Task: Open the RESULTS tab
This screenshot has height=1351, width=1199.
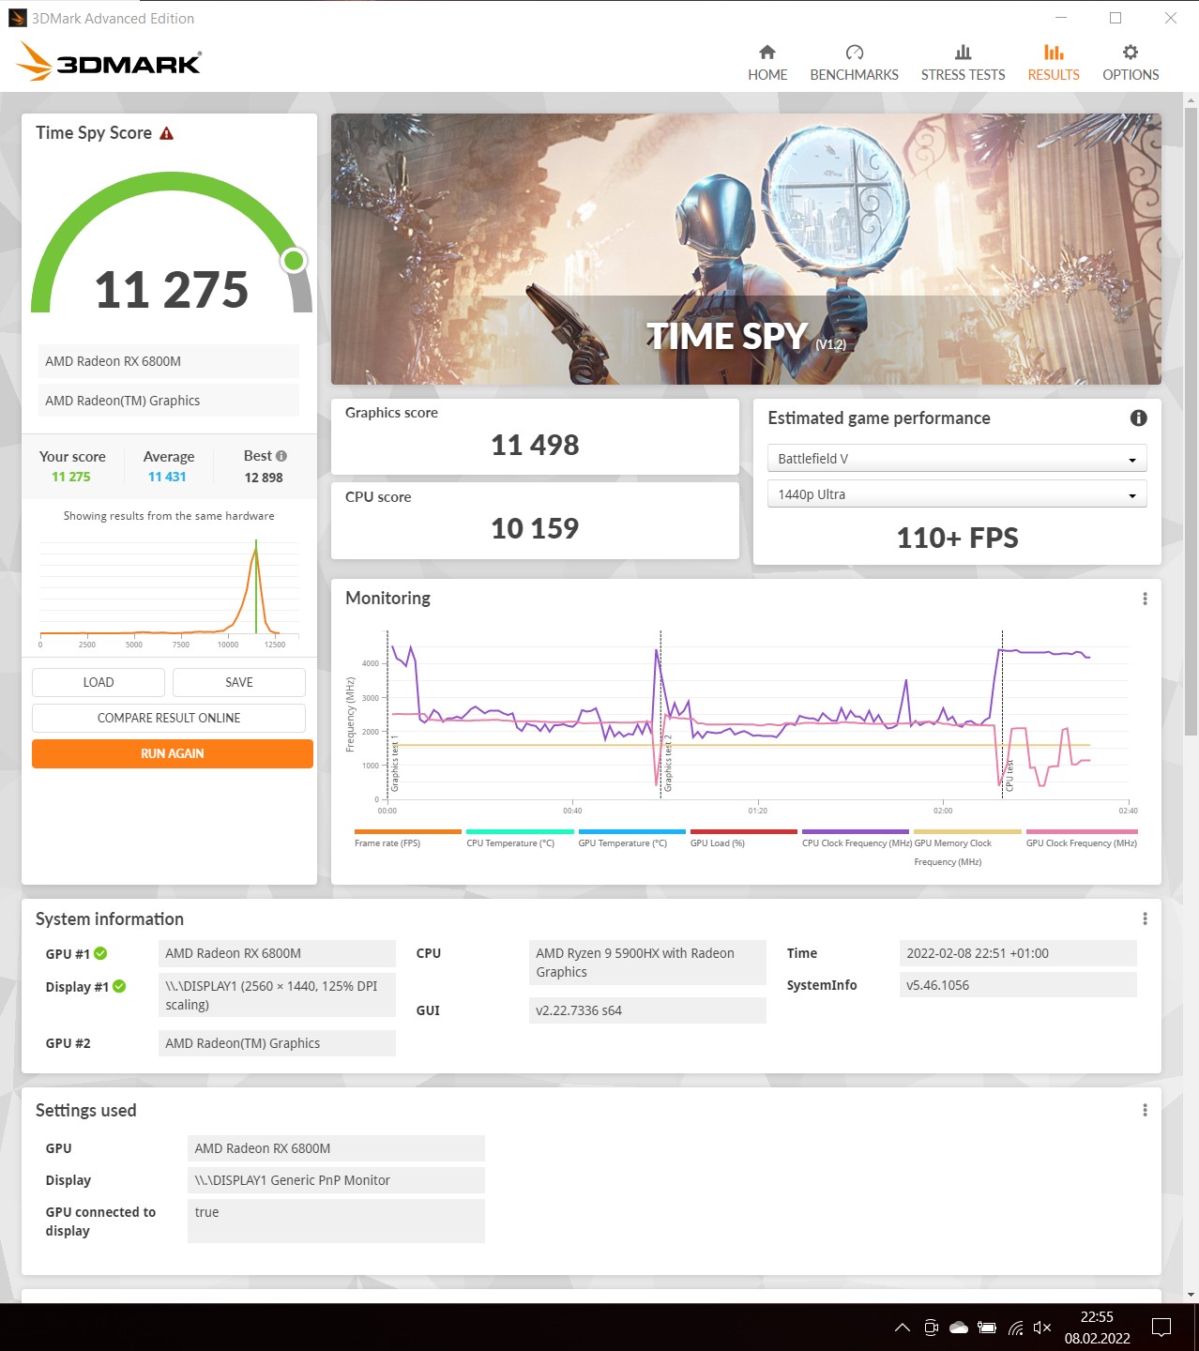Action: pyautogui.click(x=1054, y=63)
